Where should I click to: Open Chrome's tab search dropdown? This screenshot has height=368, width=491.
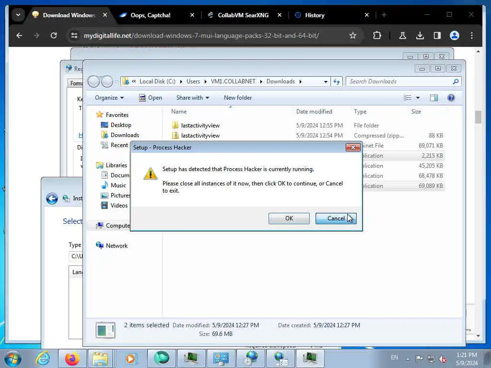(18, 15)
